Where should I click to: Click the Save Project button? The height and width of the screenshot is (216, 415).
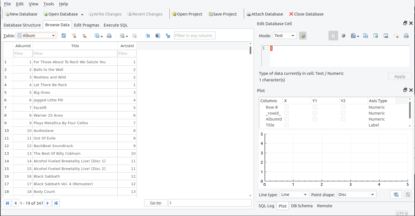coord(222,14)
